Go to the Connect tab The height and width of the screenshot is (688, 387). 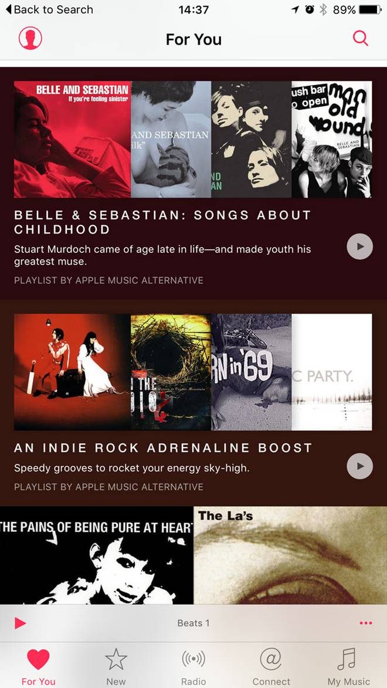click(x=271, y=667)
